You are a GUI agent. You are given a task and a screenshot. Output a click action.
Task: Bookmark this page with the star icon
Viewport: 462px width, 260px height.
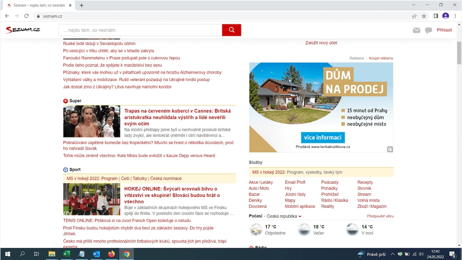pyautogui.click(x=424, y=16)
